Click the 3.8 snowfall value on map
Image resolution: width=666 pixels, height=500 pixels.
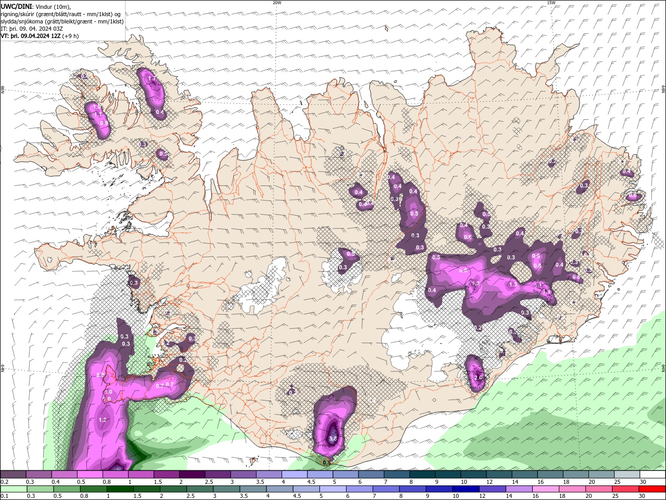(334, 439)
